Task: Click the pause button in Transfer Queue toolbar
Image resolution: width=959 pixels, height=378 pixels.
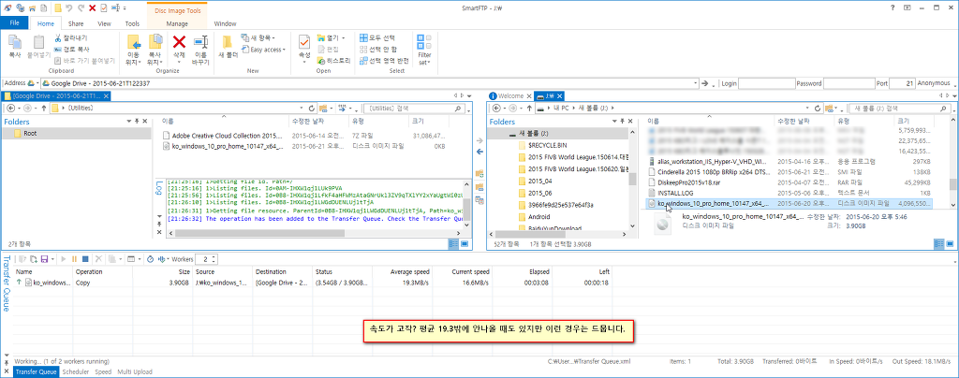Action: 75,259
